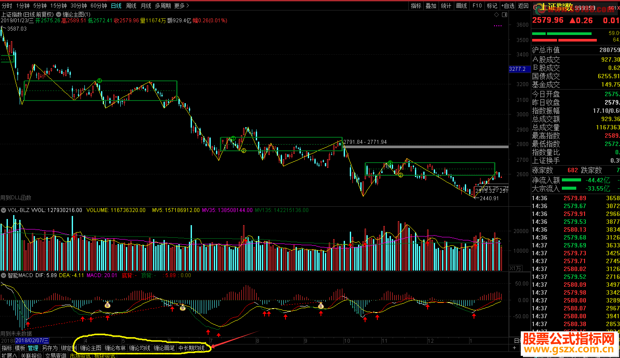Open the 缠论主图 indicator dropdown arrow

[59, 14]
